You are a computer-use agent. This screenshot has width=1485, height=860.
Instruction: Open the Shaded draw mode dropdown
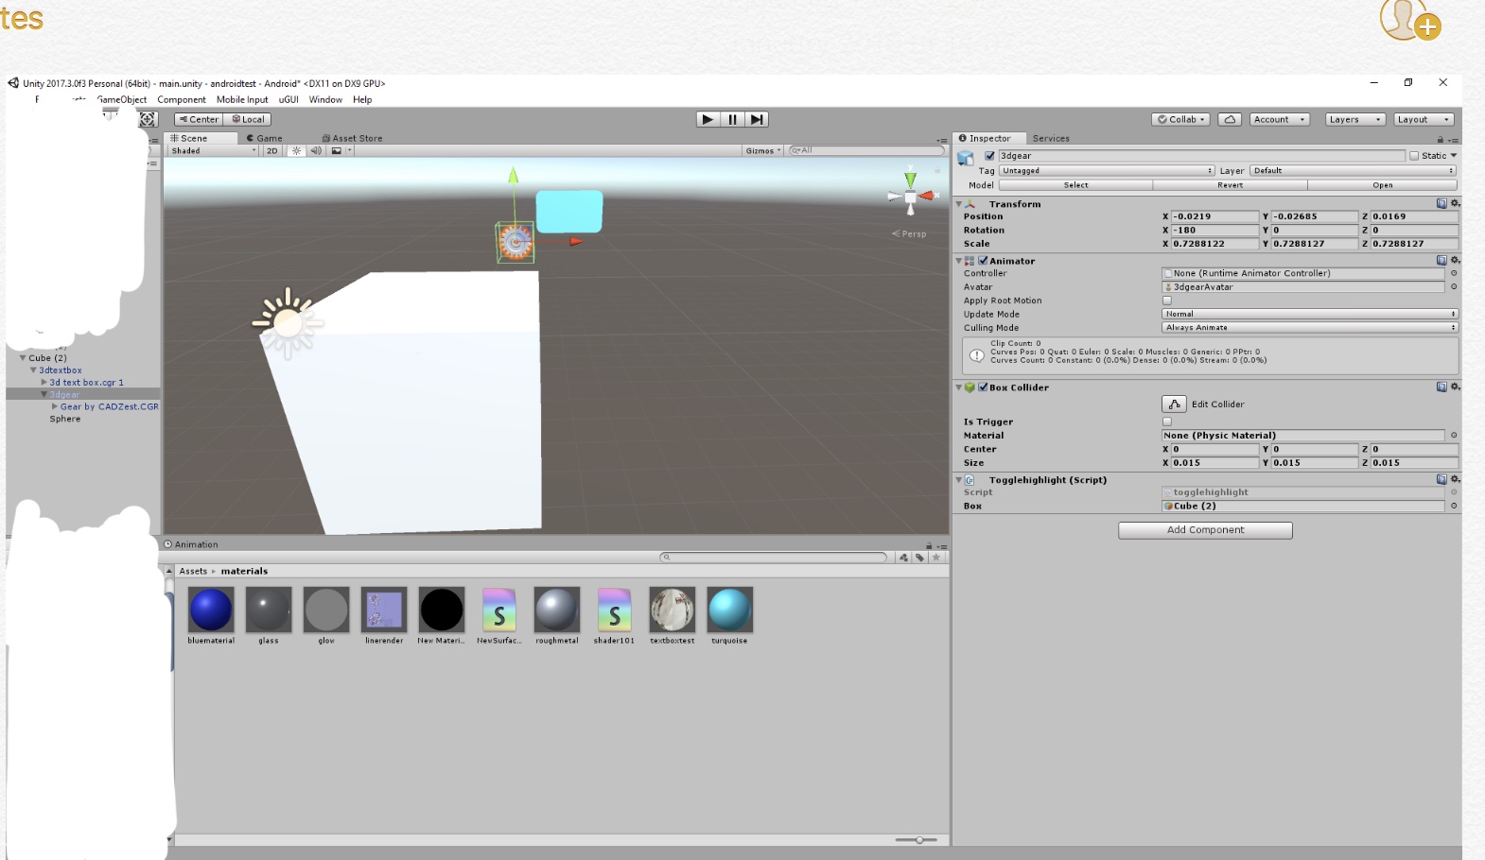(x=213, y=150)
